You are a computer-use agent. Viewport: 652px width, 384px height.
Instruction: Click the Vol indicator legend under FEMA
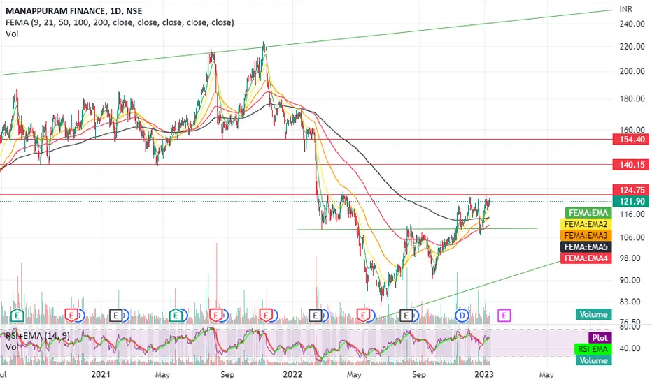tap(12, 34)
